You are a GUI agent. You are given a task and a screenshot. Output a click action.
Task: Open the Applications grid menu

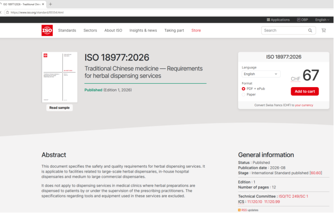pos(278,20)
